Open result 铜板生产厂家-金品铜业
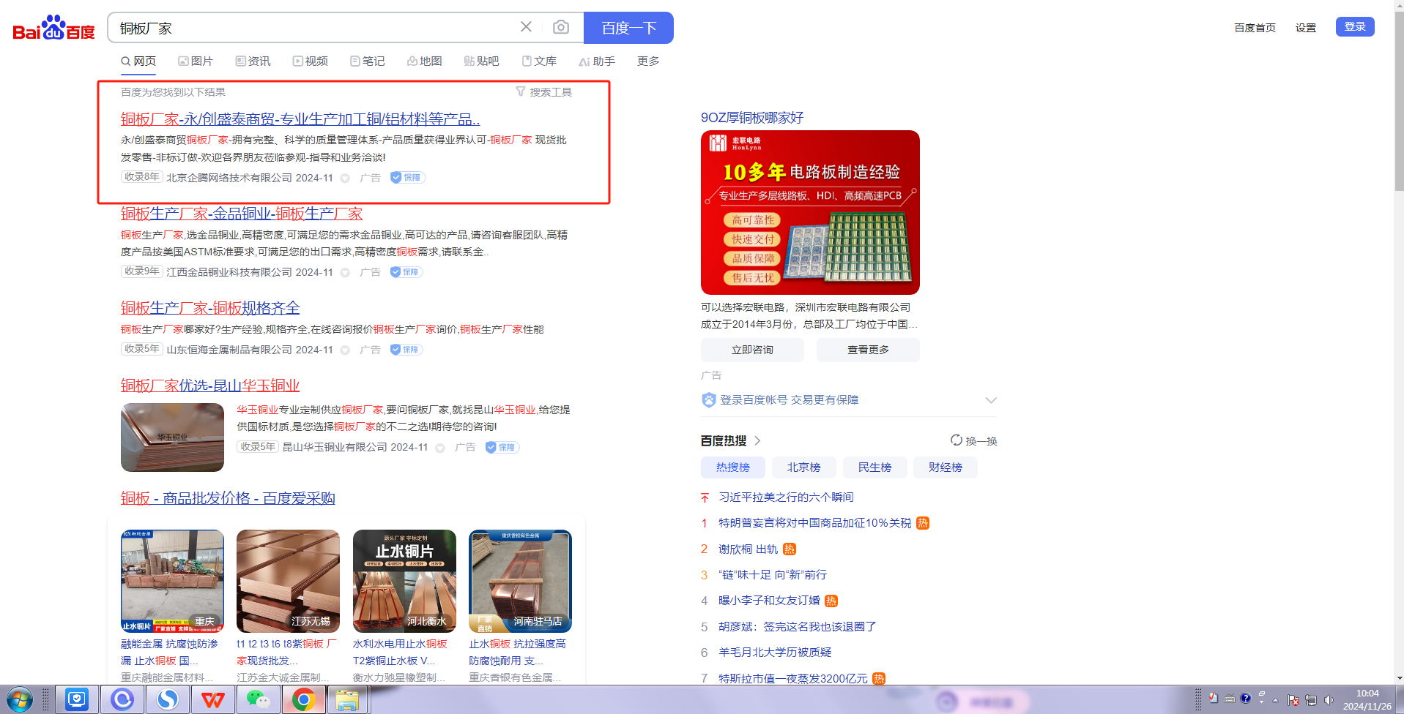The image size is (1404, 714). click(242, 213)
